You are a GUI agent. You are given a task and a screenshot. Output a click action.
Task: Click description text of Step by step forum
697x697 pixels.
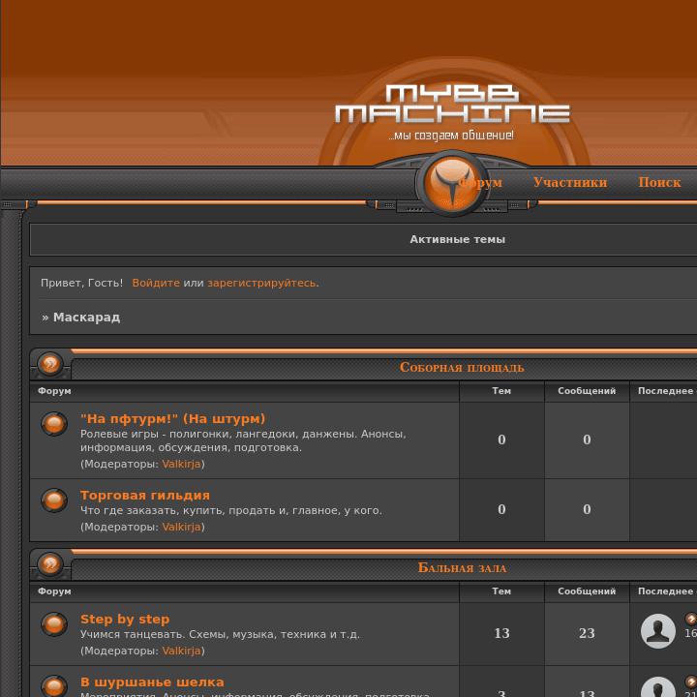coord(220,634)
